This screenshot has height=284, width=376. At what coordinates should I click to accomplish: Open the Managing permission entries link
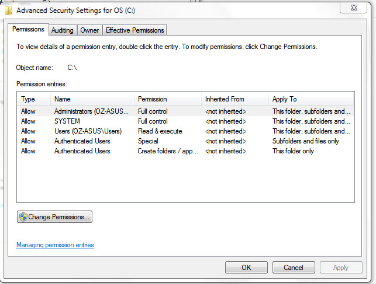[55, 245]
